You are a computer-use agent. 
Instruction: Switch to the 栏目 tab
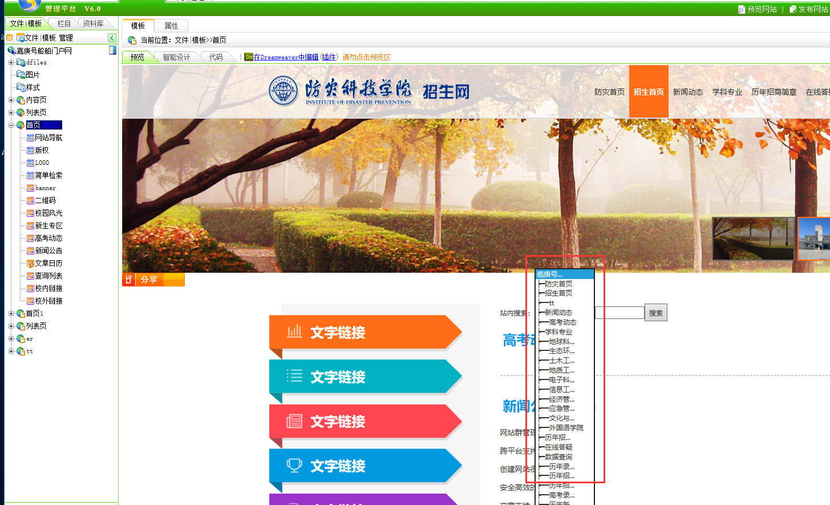coord(64,23)
